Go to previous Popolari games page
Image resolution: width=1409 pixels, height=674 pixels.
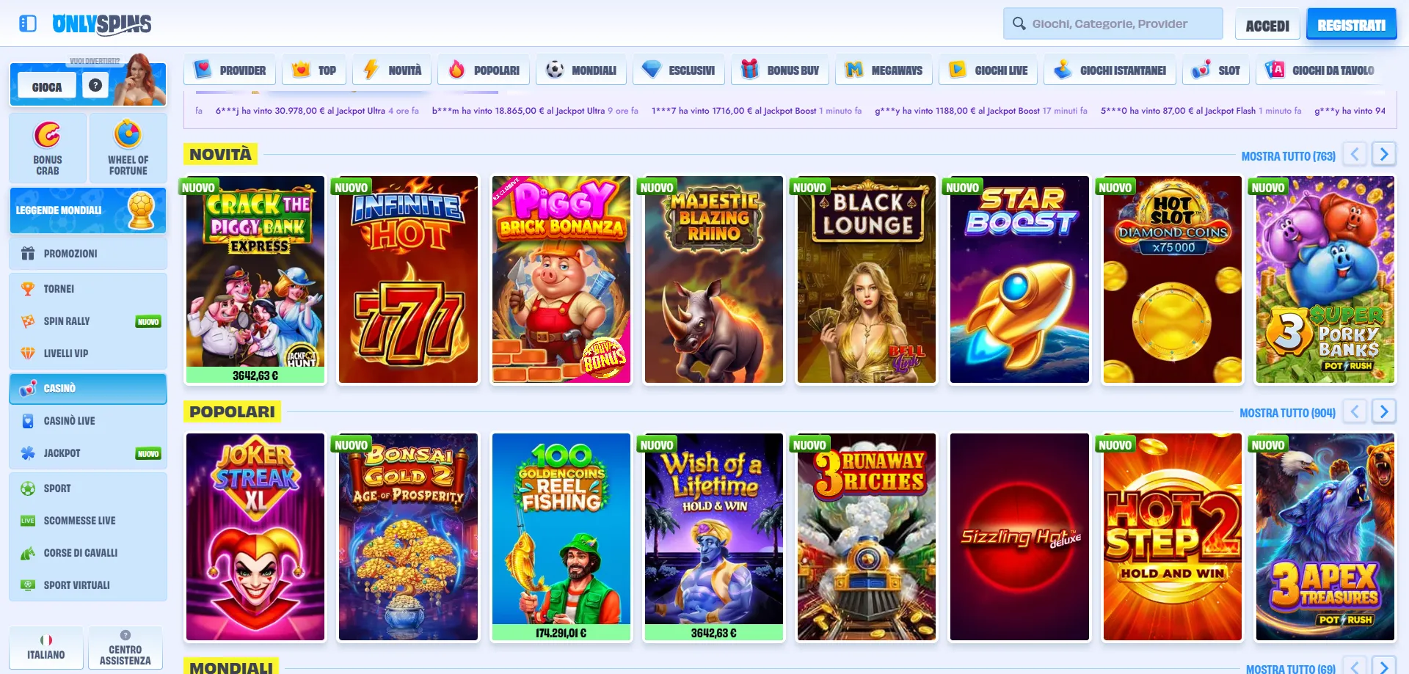(1355, 411)
